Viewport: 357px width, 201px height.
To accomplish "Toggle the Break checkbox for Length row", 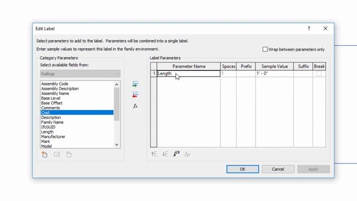I will [319, 74].
